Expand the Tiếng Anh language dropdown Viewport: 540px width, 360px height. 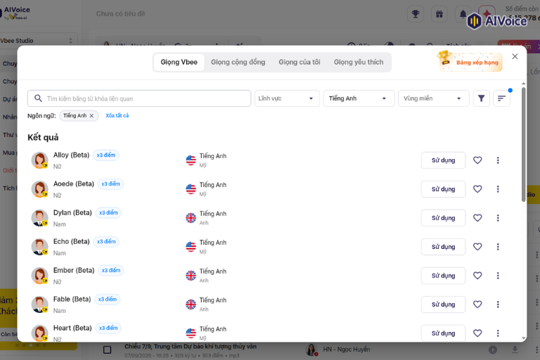click(359, 98)
